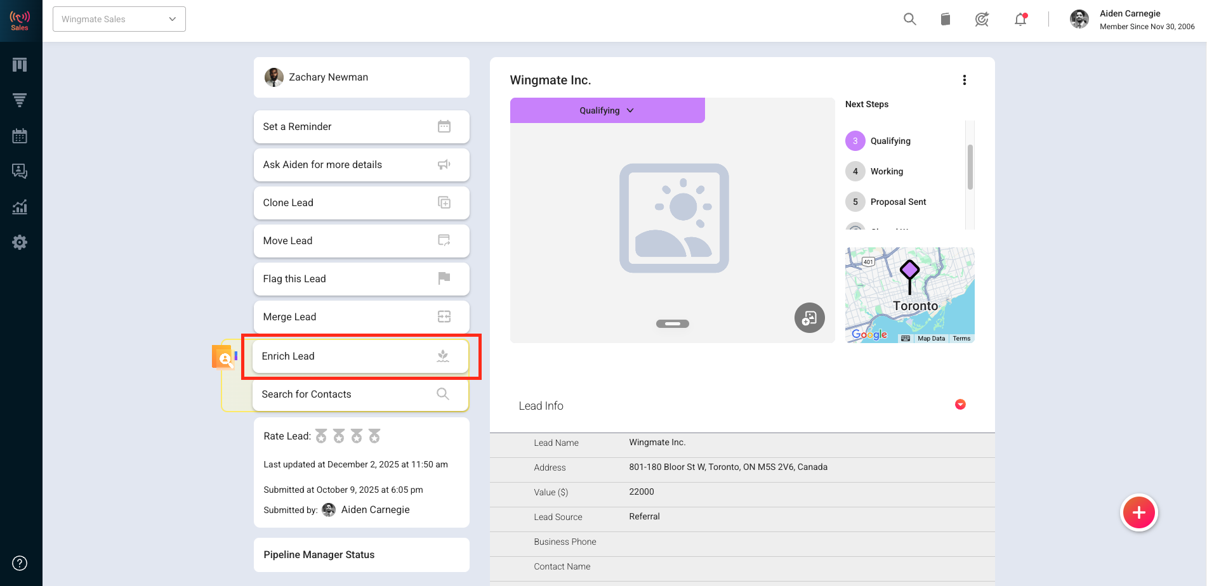This screenshot has height=586, width=1207.
Task: Click the Contact Name field label
Action: coord(562,567)
